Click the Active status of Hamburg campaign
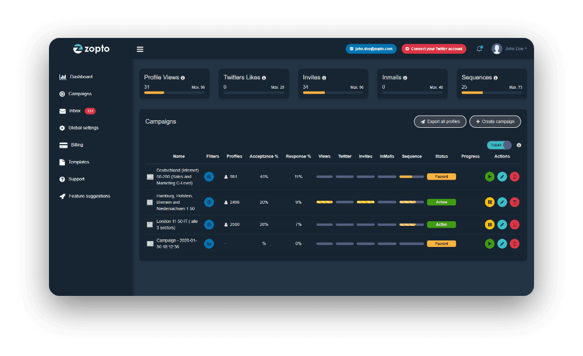 pyautogui.click(x=441, y=202)
